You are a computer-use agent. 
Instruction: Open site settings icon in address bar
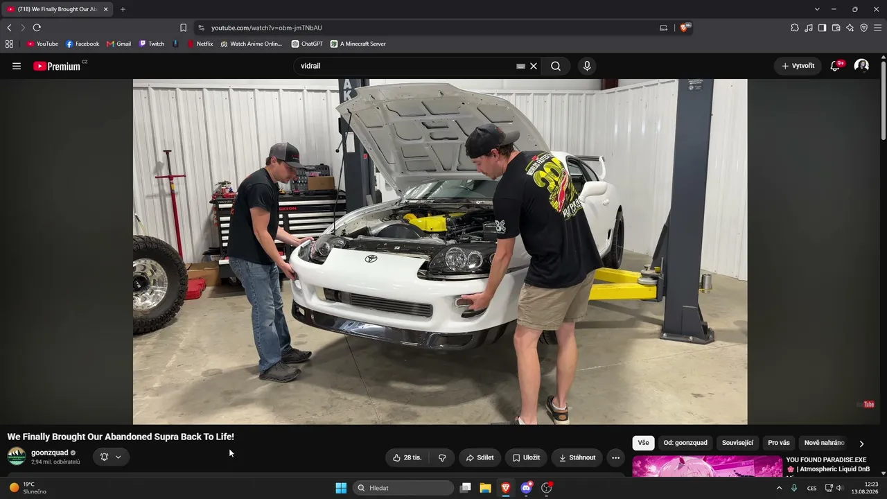[201, 28]
